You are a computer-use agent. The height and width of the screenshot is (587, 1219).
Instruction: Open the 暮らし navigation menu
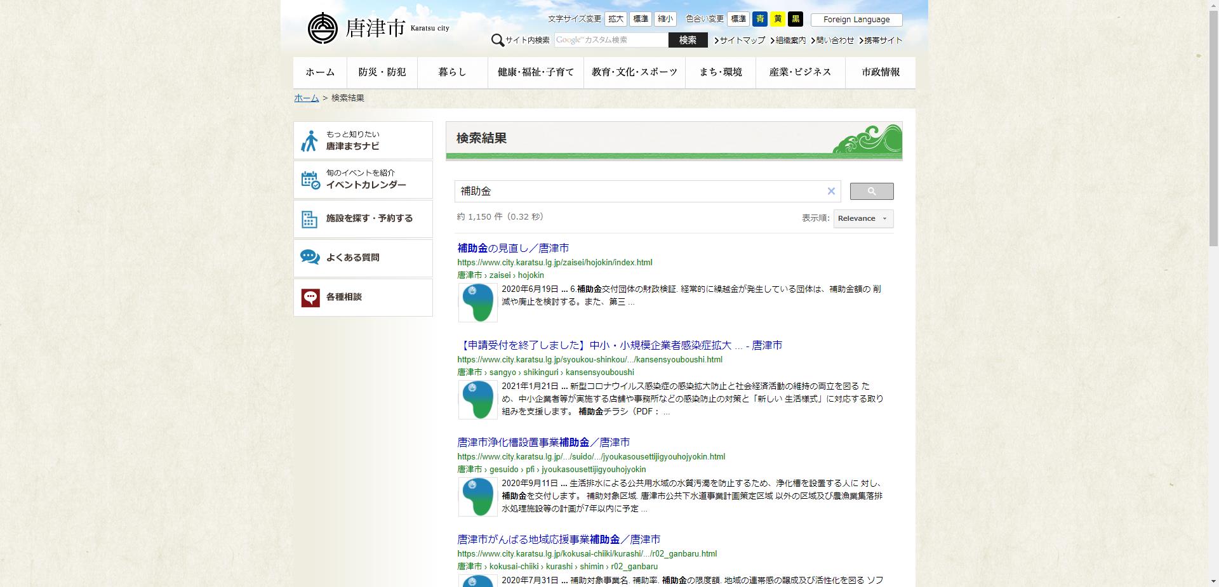452,72
